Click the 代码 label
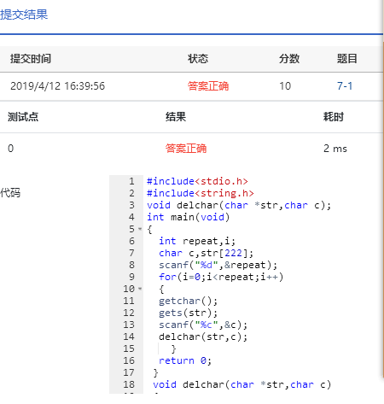The width and height of the screenshot is (384, 404). 10,193
